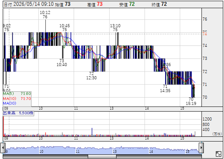Click the horizontal scrollbar thumb
The width and height of the screenshot is (224, 159).
(102, 156)
